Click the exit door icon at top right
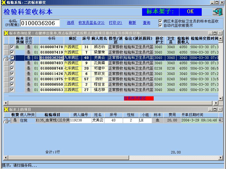The image size is (226, 169). (x=218, y=12)
